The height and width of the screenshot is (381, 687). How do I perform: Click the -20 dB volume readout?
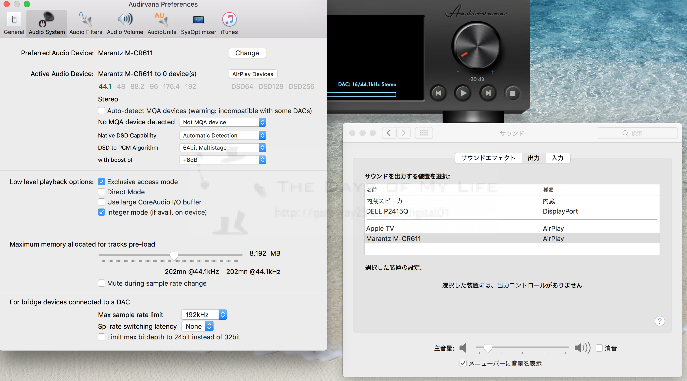[476, 79]
